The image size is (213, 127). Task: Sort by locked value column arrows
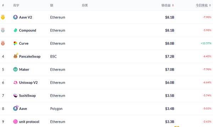173,5
